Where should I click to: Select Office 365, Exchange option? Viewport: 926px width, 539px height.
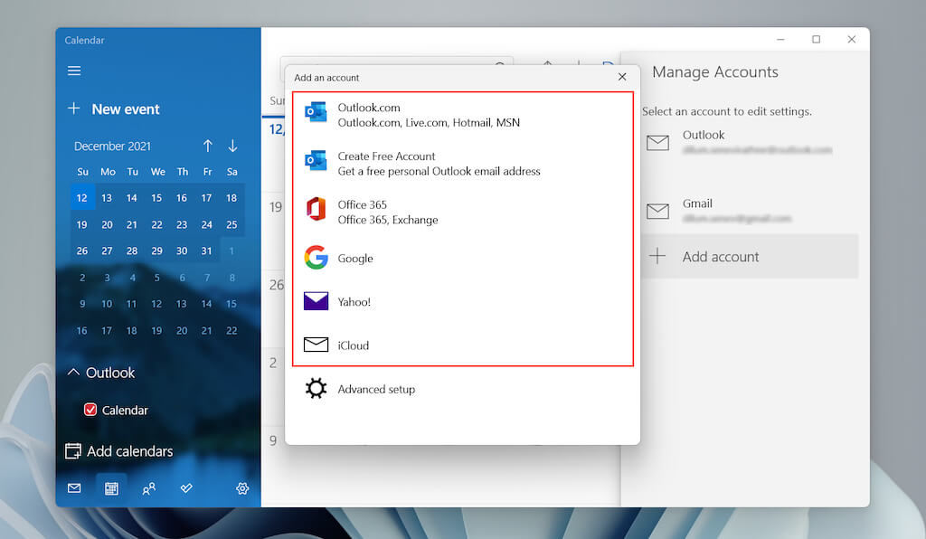[463, 212]
